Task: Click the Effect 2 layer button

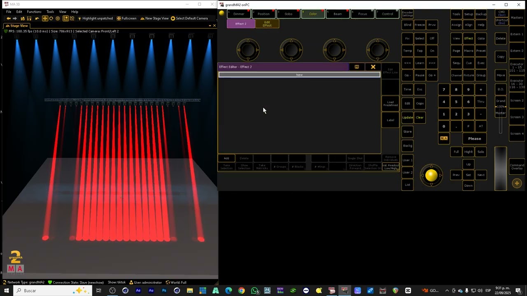Action: pyautogui.click(x=241, y=24)
